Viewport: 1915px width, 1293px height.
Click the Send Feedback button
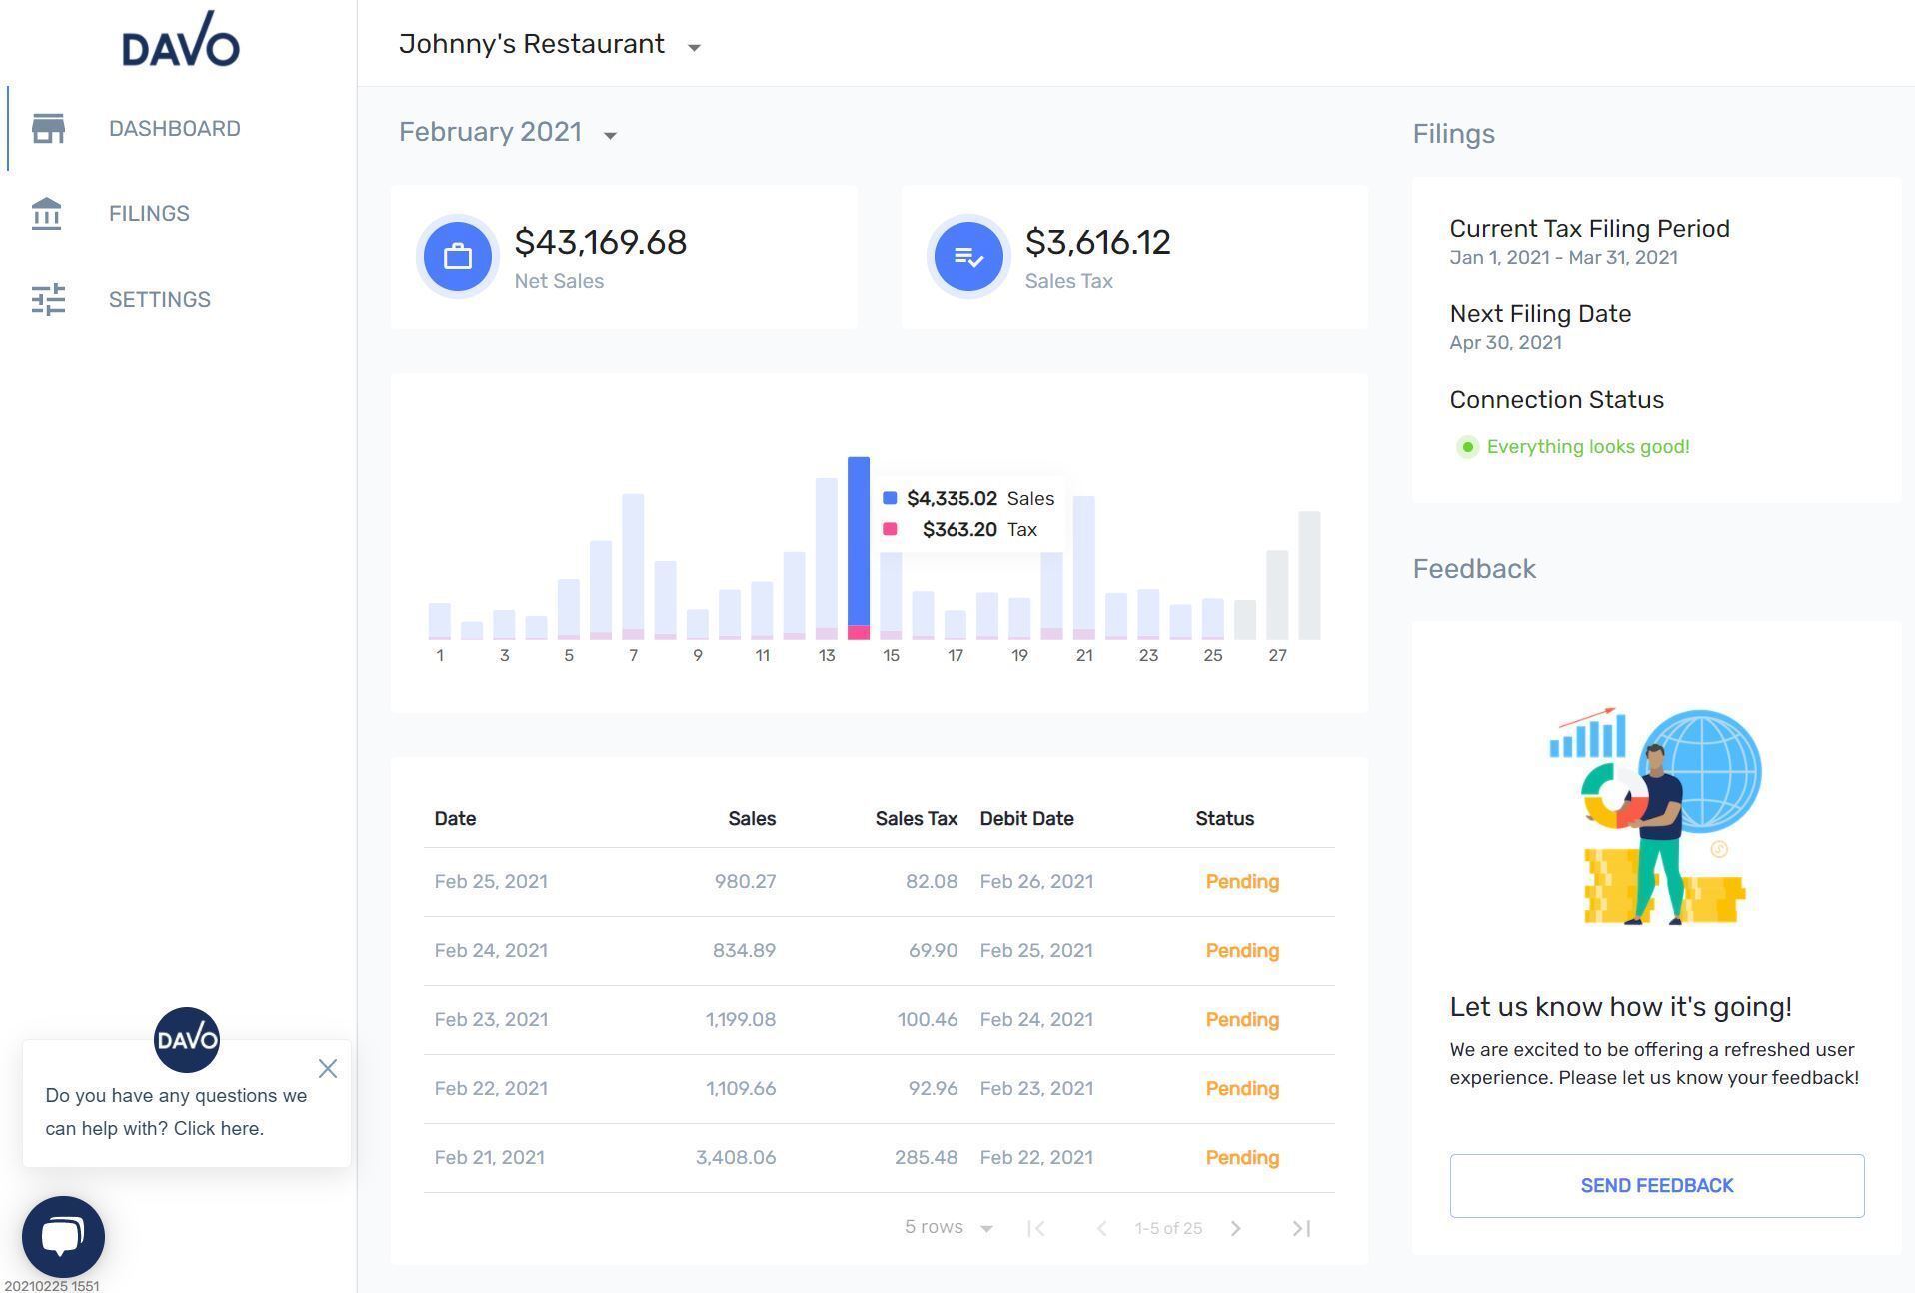coord(1656,1186)
